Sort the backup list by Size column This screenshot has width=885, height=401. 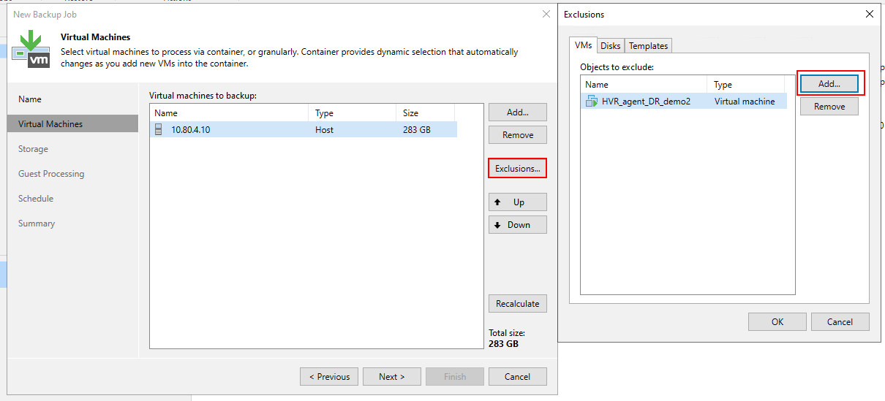(x=424, y=113)
